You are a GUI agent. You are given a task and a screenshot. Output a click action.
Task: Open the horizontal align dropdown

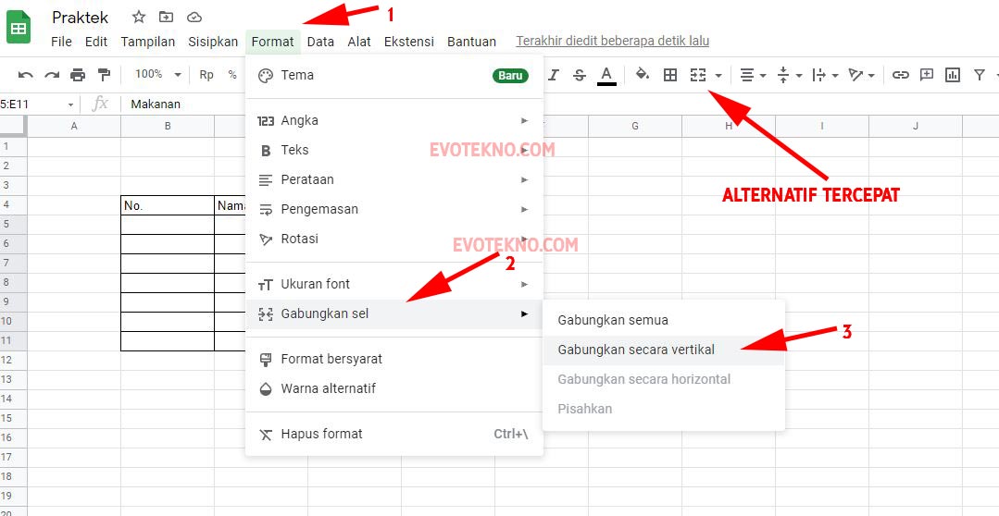coord(754,75)
